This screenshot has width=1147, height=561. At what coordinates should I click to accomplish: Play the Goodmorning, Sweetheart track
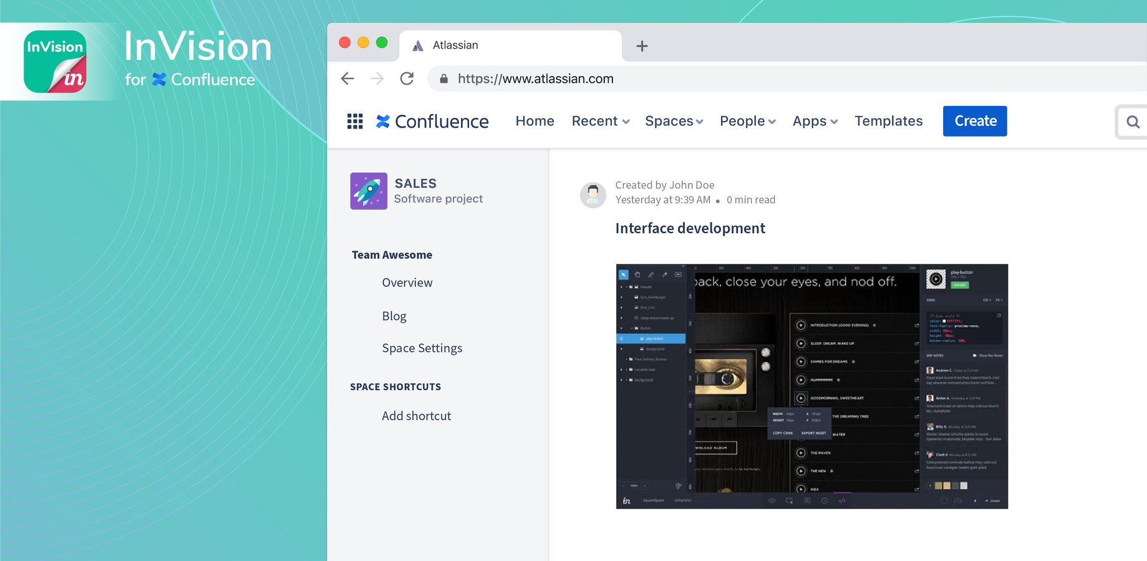[801, 398]
